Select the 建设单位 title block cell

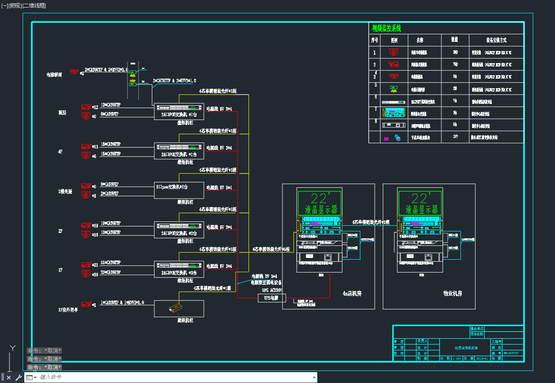(x=477, y=329)
